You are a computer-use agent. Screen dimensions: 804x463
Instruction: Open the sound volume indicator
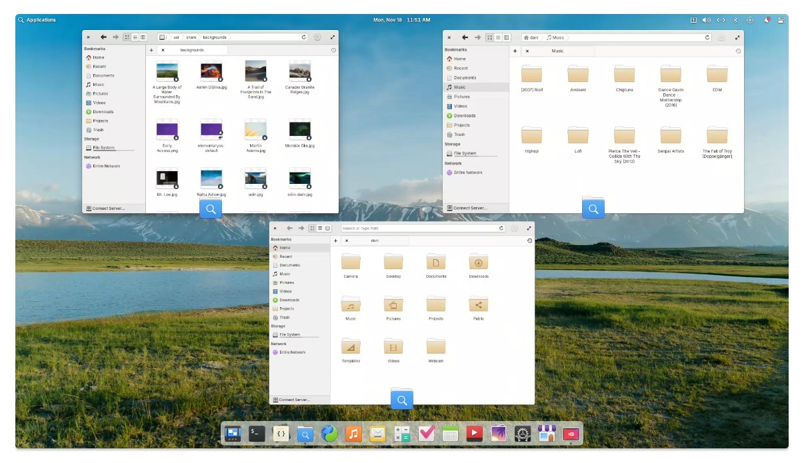pyautogui.click(x=707, y=20)
